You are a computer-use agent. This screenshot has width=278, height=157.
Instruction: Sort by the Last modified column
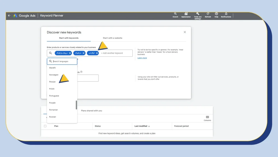tap(141, 126)
